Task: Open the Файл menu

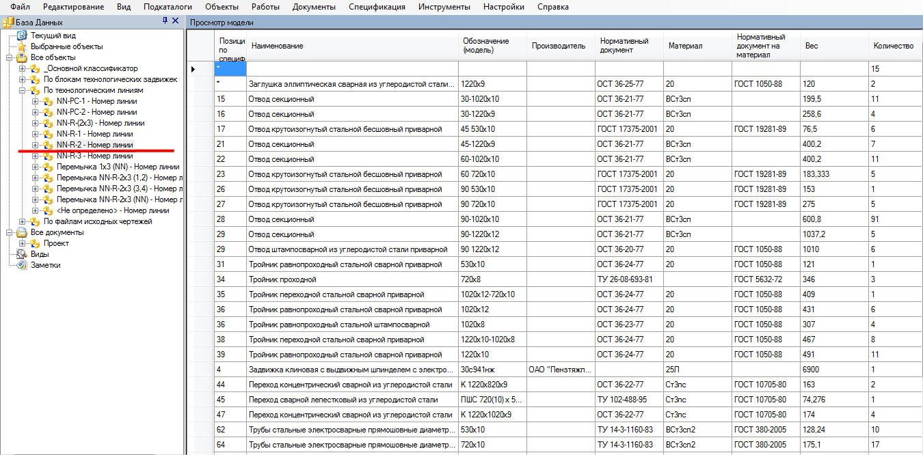Action: [20, 7]
